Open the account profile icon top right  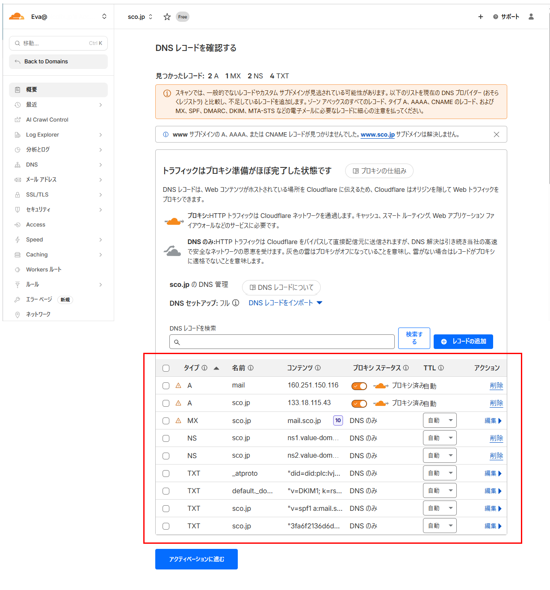(531, 16)
